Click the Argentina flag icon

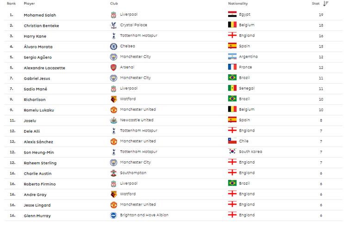[233, 57]
